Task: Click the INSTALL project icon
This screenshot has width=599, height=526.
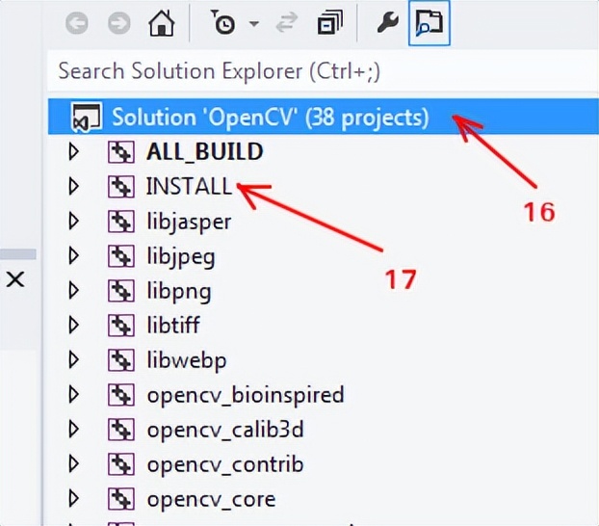Action: 121,187
